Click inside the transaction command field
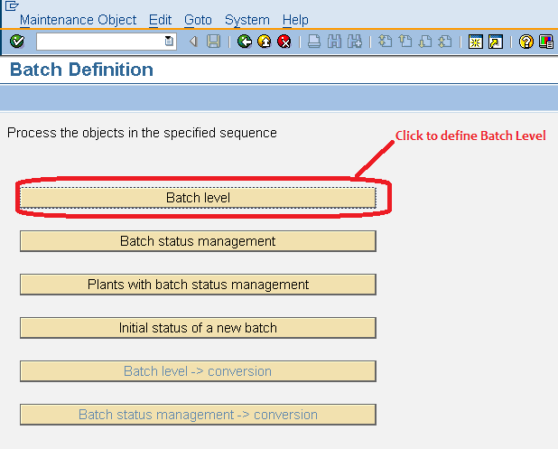The width and height of the screenshot is (558, 449). point(100,42)
